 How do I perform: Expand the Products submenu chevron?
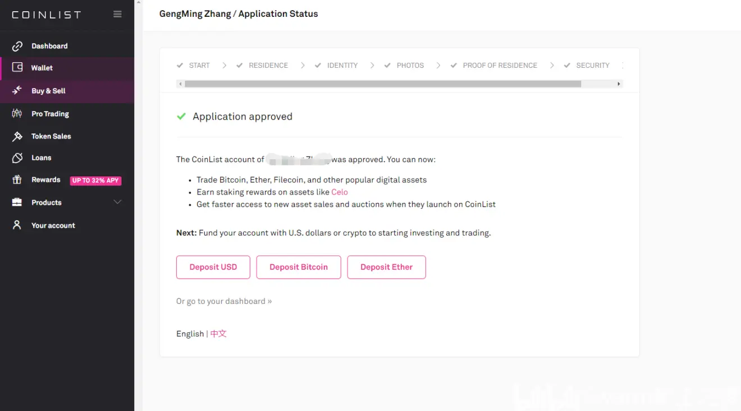[117, 202]
